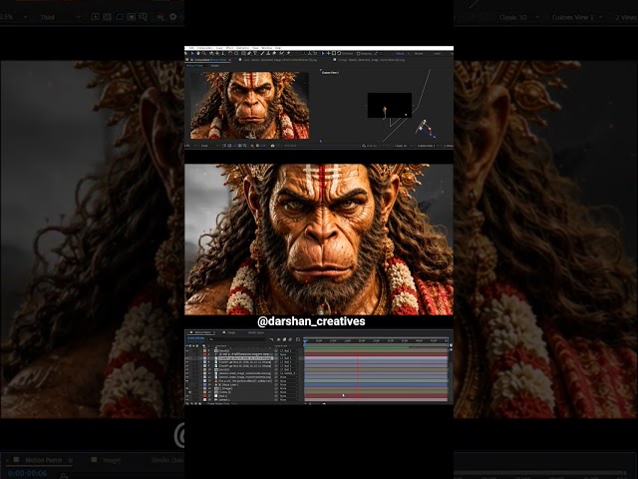Image resolution: width=638 pixels, height=479 pixels.
Task: Open the Classic 3D renderer dropdown
Action: coord(403,146)
